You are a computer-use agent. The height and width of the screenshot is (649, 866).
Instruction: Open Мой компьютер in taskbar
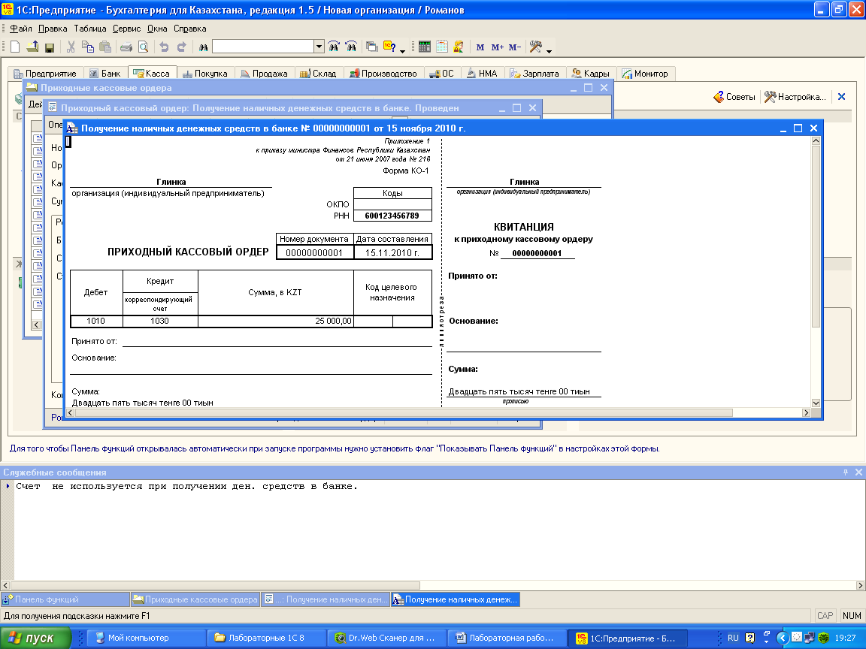tap(147, 638)
